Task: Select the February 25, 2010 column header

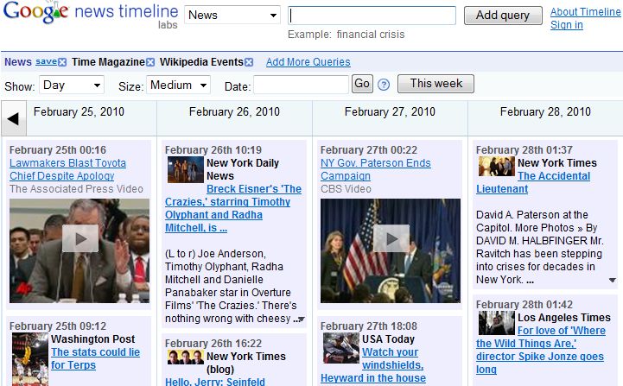Action: pos(79,112)
